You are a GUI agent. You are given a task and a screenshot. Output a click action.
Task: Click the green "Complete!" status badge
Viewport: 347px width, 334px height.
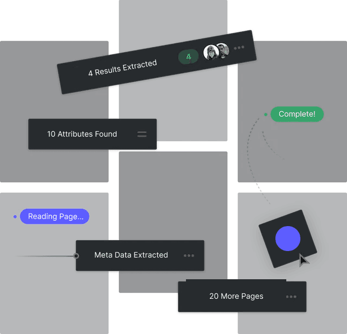[x=297, y=114]
